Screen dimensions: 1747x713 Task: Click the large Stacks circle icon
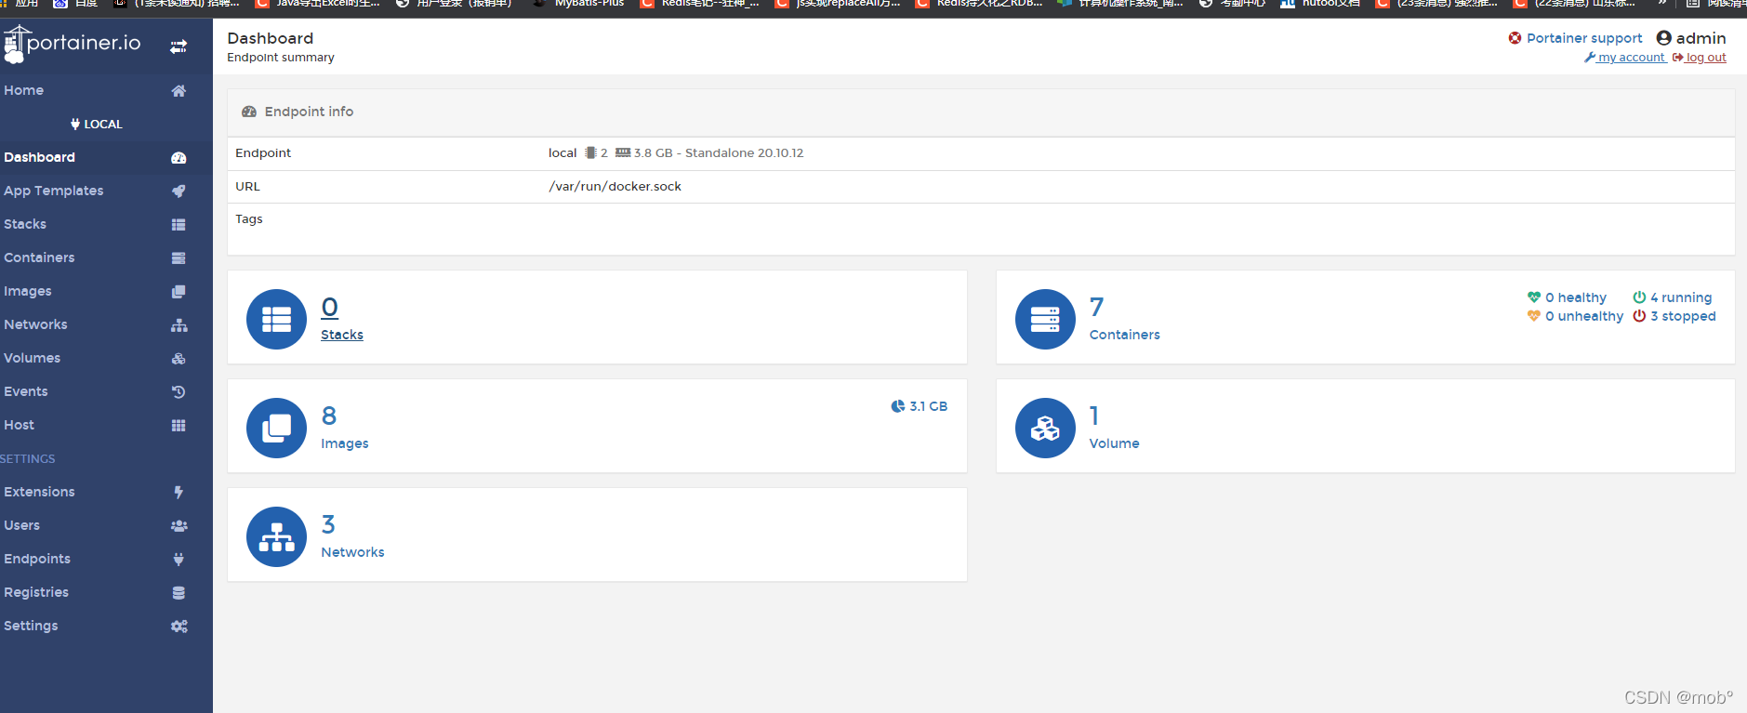point(276,319)
